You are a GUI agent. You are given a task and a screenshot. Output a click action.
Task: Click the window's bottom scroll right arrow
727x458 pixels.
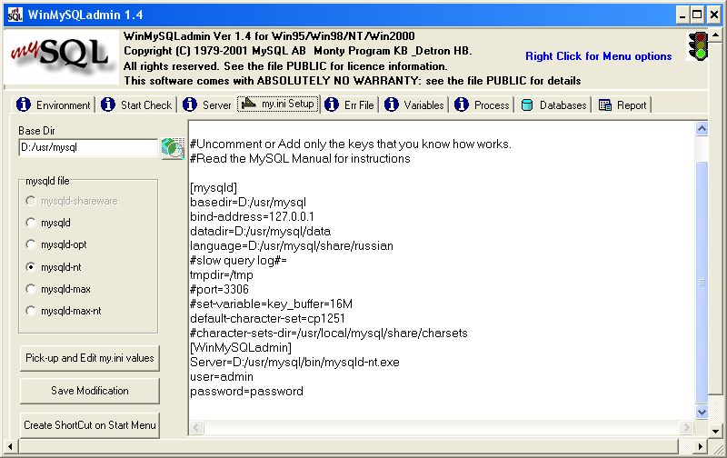click(x=701, y=447)
